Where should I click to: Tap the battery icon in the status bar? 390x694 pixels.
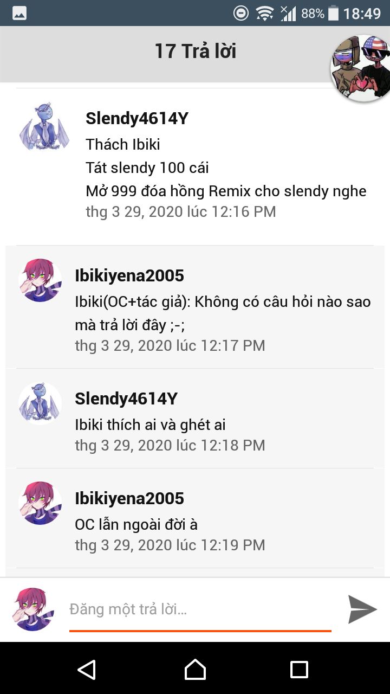click(x=333, y=13)
